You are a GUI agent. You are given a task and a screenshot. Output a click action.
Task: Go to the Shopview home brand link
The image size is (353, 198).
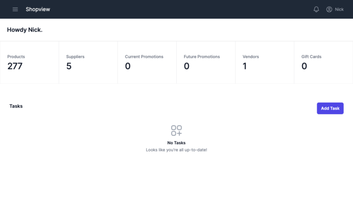click(38, 9)
